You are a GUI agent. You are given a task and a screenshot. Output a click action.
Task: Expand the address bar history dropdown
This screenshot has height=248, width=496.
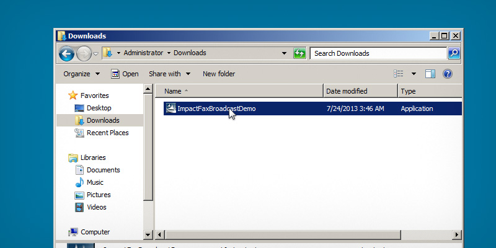pos(284,53)
